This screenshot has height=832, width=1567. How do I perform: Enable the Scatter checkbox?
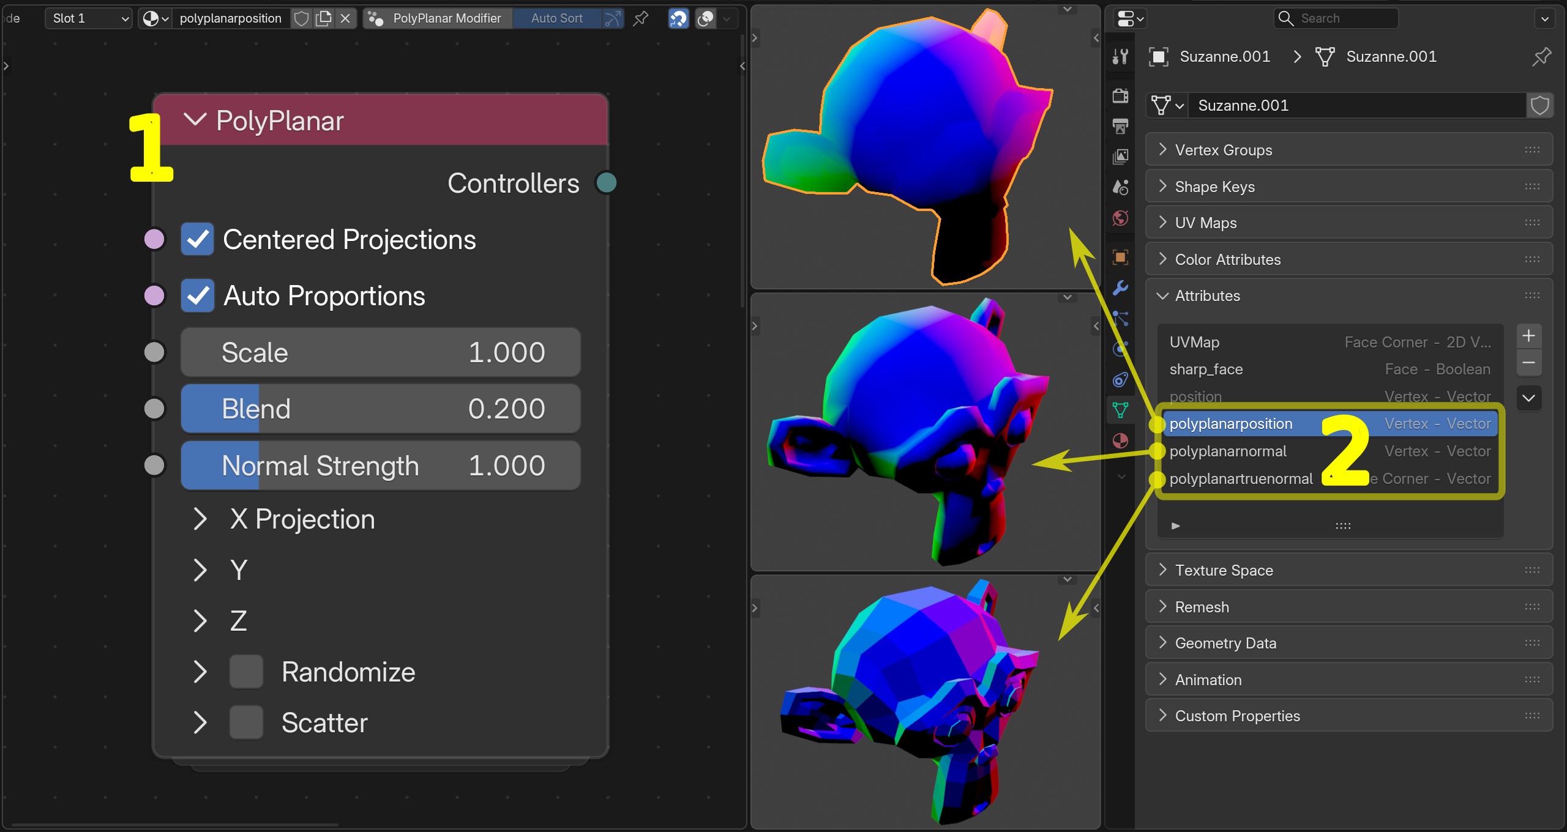tap(246, 722)
